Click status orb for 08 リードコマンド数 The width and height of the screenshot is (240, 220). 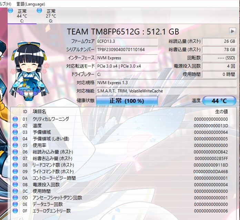[x=15, y=165]
